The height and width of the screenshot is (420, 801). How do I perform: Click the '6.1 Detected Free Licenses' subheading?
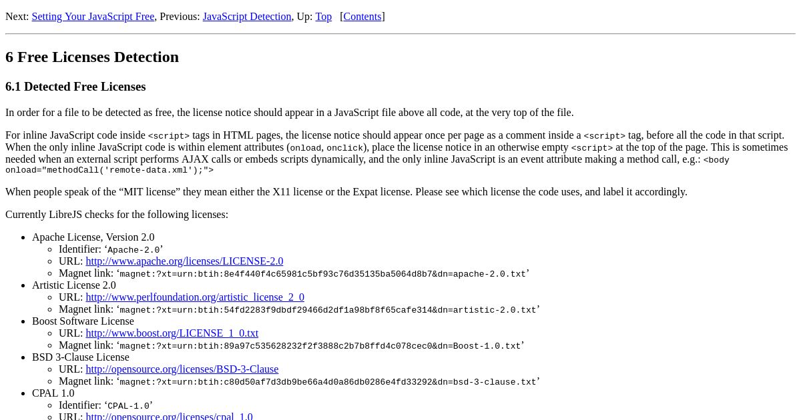point(75,87)
